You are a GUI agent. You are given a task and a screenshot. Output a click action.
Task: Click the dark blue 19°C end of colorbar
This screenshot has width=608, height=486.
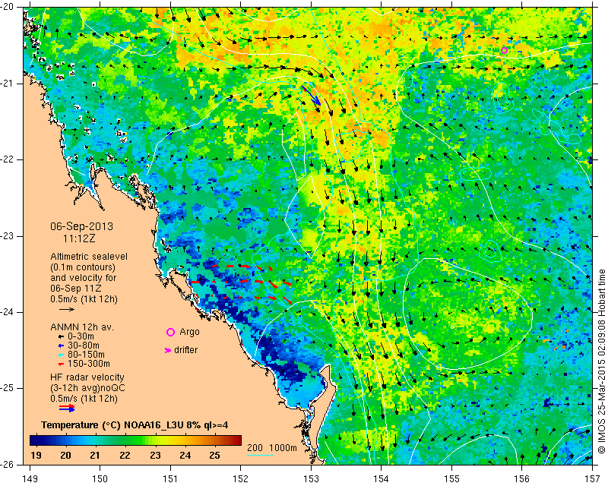click(x=35, y=440)
